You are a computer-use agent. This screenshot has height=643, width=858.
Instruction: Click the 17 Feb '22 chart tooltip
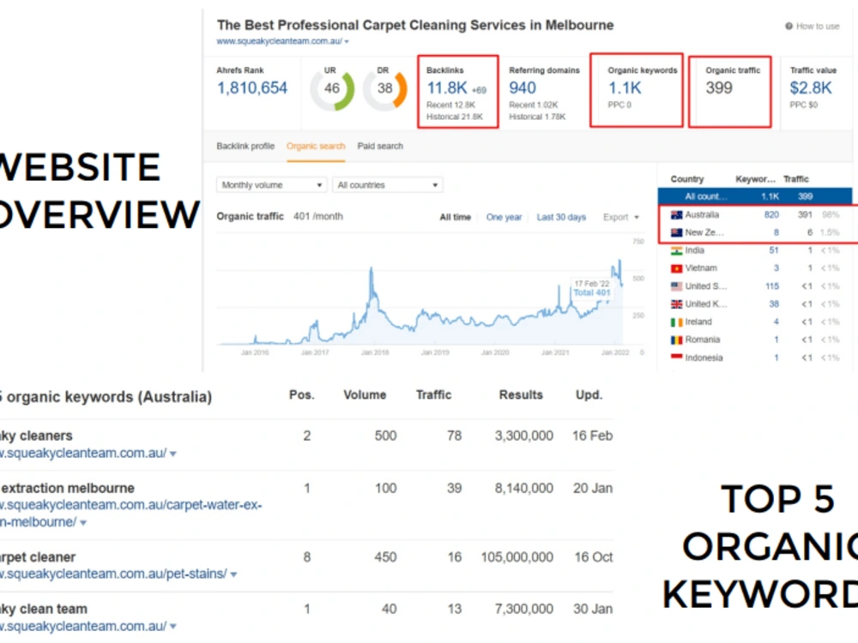(x=591, y=288)
